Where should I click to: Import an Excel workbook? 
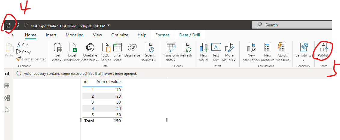pyautogui.click(x=72, y=52)
